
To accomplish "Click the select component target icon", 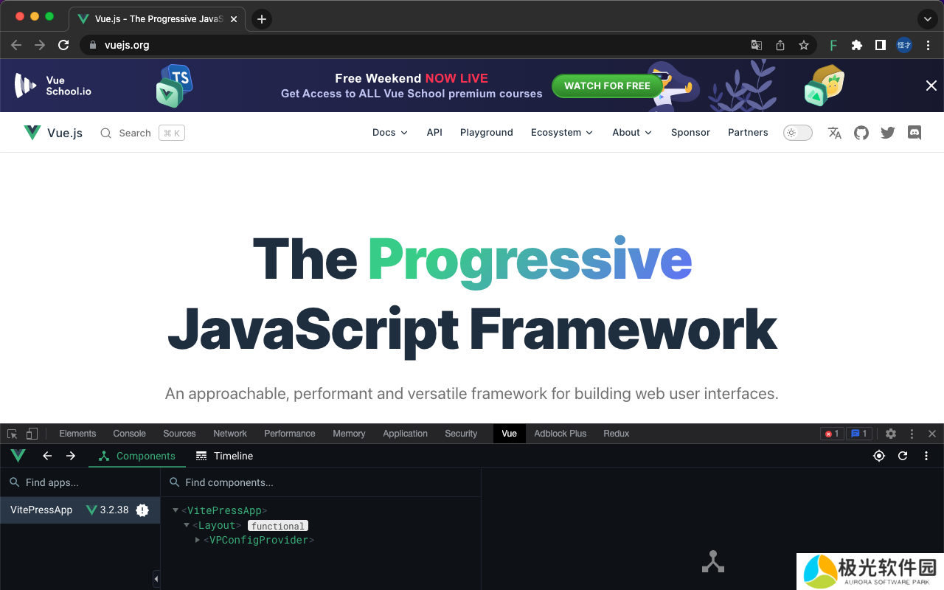I will (878, 456).
